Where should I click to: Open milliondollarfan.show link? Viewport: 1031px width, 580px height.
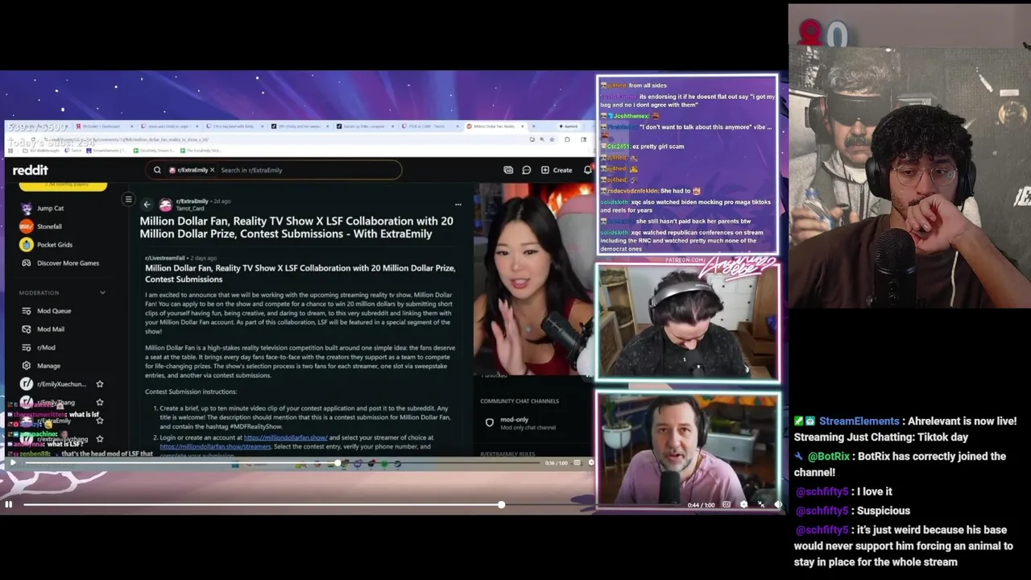pyautogui.click(x=285, y=437)
